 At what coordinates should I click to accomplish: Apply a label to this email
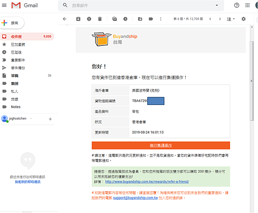(x=151, y=19)
